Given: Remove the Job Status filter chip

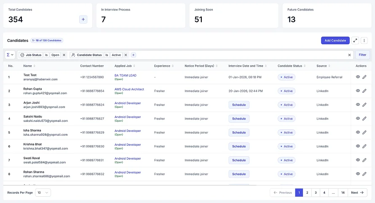Looking at the screenshot, I should click(64, 55).
